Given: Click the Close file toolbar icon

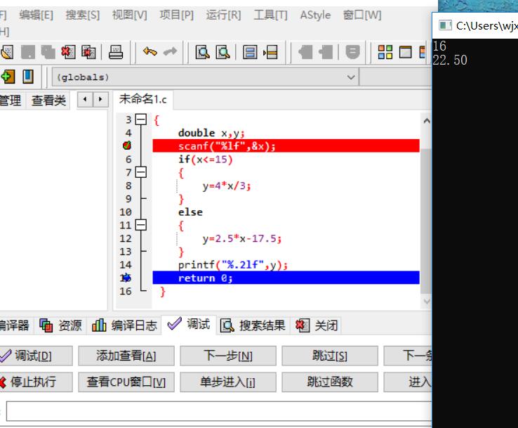Looking at the screenshot, I should [x=68, y=52].
